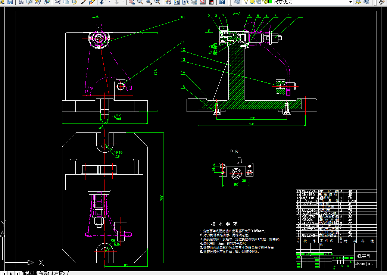Click balloon number 15 label

tap(183, 87)
